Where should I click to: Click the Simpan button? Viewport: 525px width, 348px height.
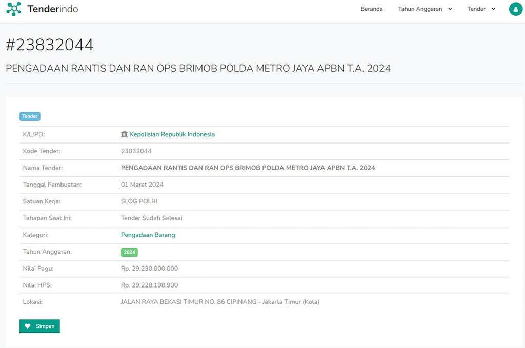tap(39, 326)
